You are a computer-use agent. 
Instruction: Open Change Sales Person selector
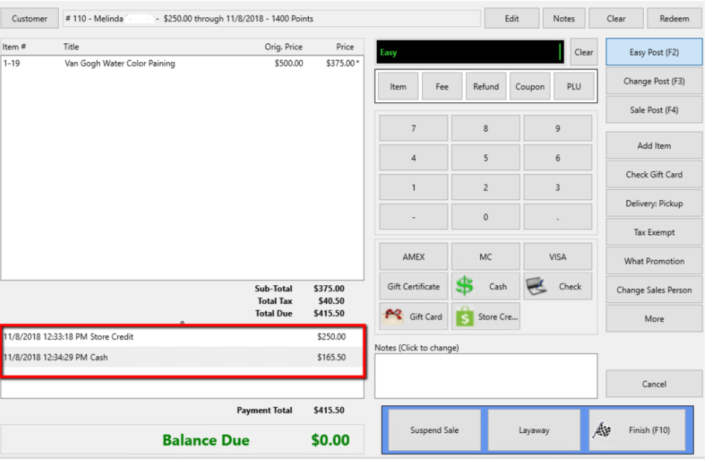[x=654, y=290]
